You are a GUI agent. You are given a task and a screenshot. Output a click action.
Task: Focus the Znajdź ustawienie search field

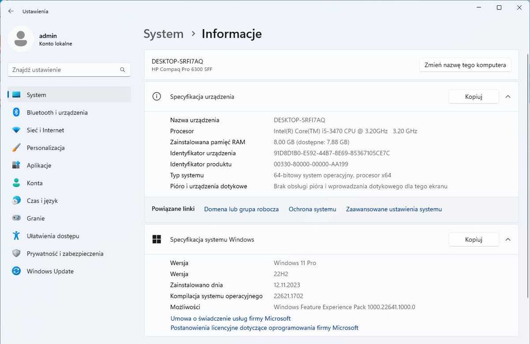[x=69, y=69]
